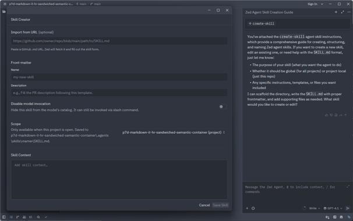Copy the agent response
The image size is (353, 221).
tap(336, 115)
